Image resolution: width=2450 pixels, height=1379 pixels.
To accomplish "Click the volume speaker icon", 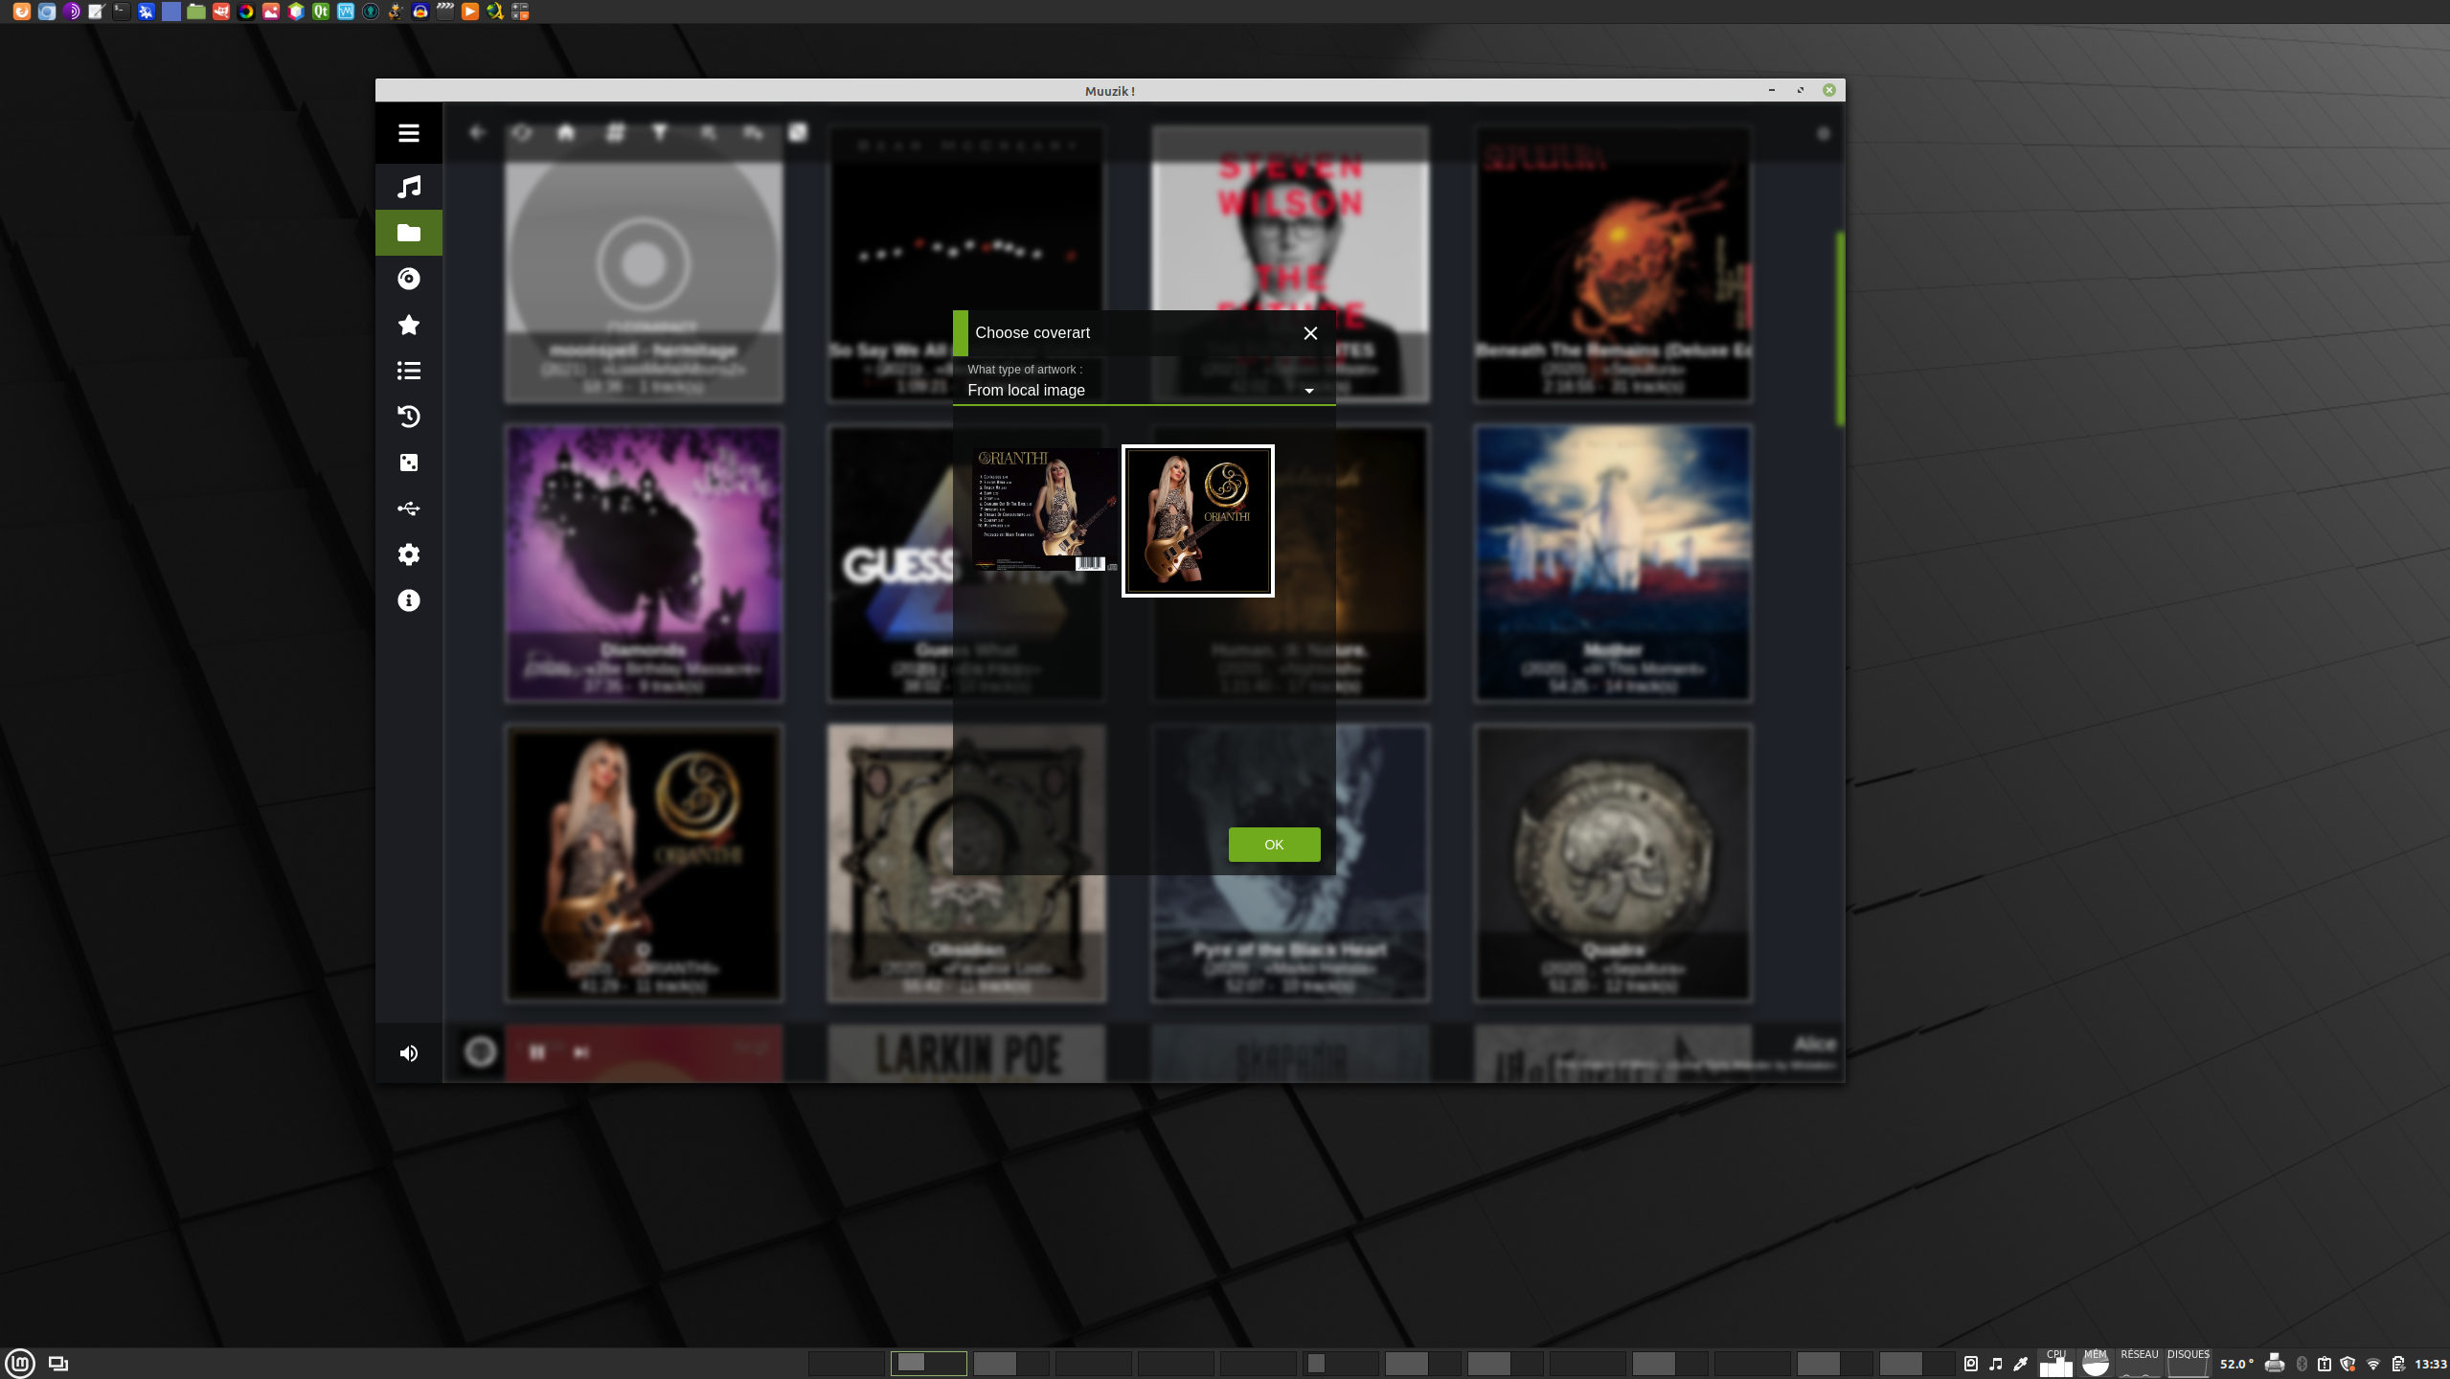I will tap(409, 1053).
